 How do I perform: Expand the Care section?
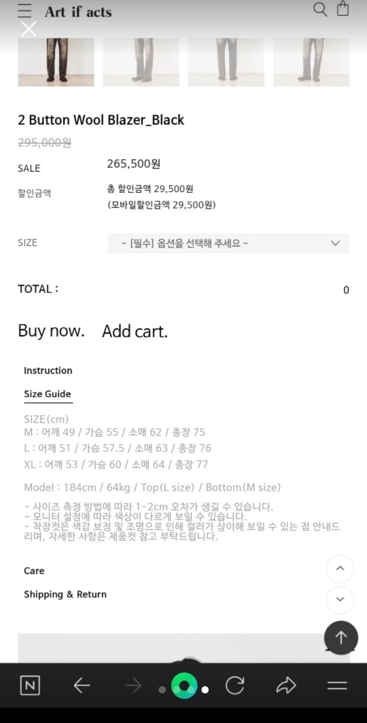[34, 571]
